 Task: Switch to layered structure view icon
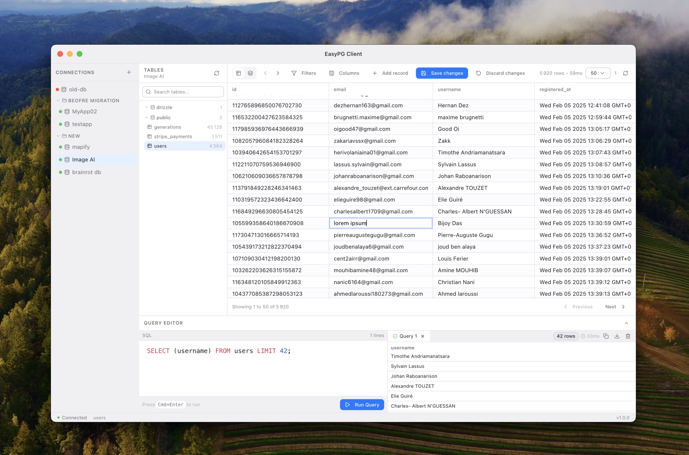coord(250,73)
